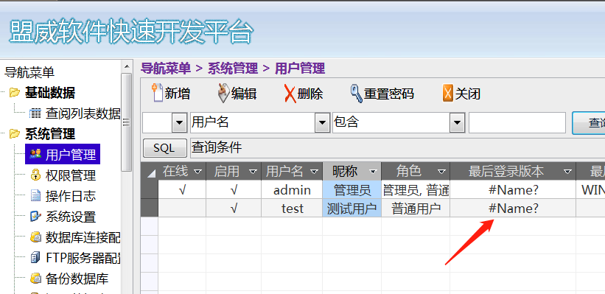The height and width of the screenshot is (294, 605).
Task: Click the 编辑 edit toolbar icon
Action: [x=223, y=93]
